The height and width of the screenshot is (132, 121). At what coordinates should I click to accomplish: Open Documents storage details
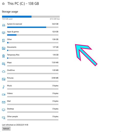[x=33, y=49]
